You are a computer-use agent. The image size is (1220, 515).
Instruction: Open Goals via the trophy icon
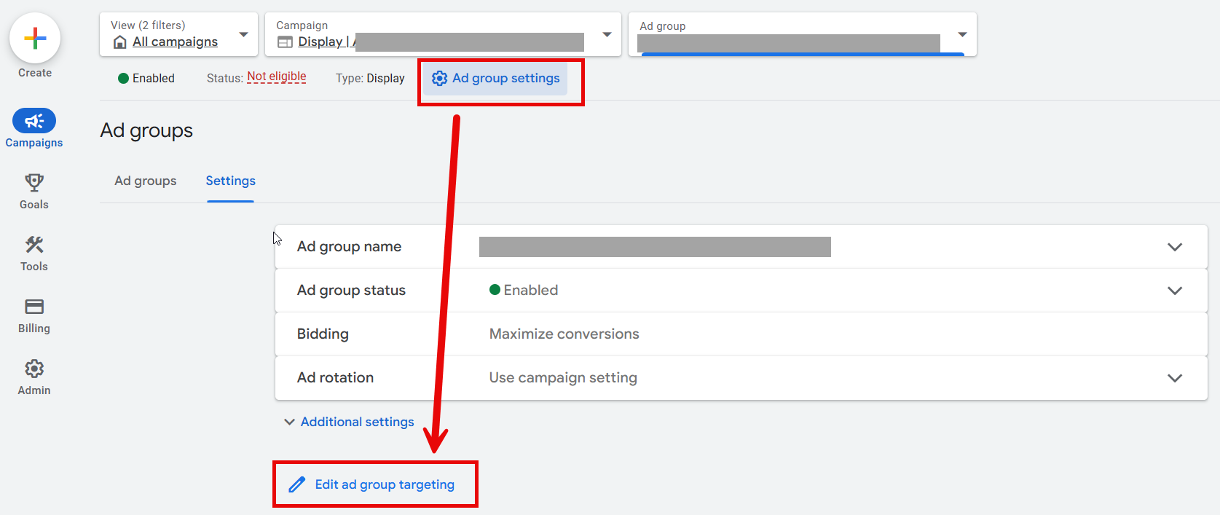(x=34, y=182)
